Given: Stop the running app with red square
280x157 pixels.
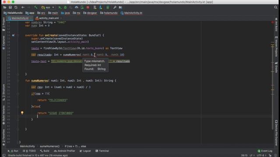Looking at the screenshot, I should coord(87,7).
